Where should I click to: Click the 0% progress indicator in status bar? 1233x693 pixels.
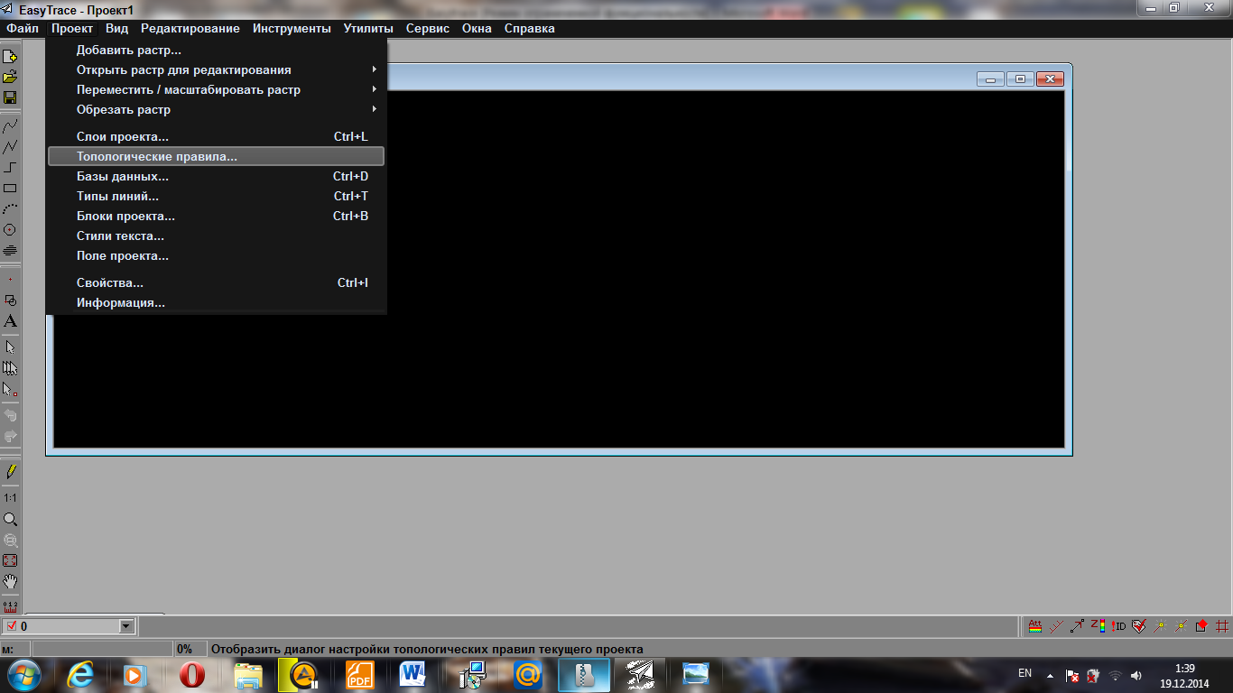[x=191, y=649]
